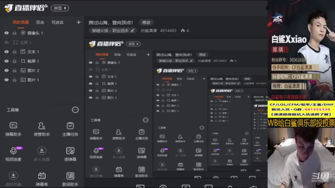
Task: Click the 工具箱 heading in main window
Action: pyautogui.click(x=13, y=110)
